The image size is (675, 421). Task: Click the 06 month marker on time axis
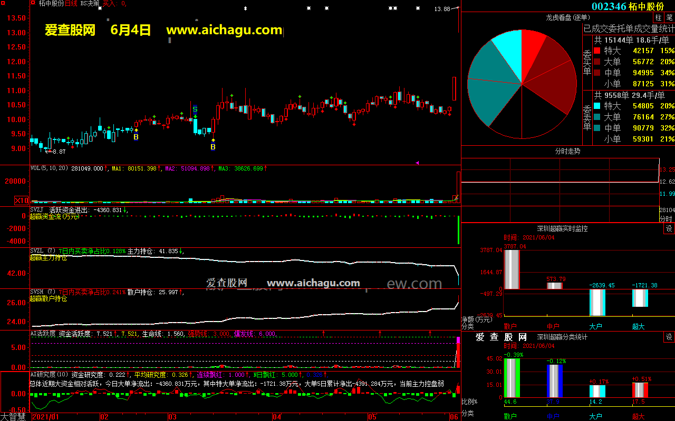(x=454, y=417)
